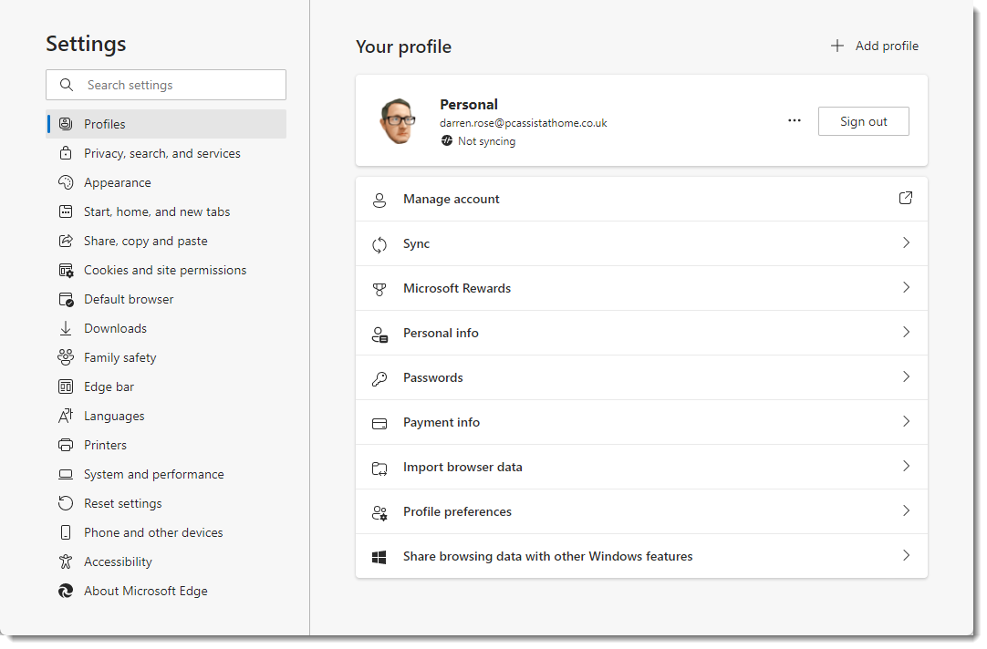Viewport: 987px width, 649px height.
Task: Click Add profile
Action: click(875, 46)
